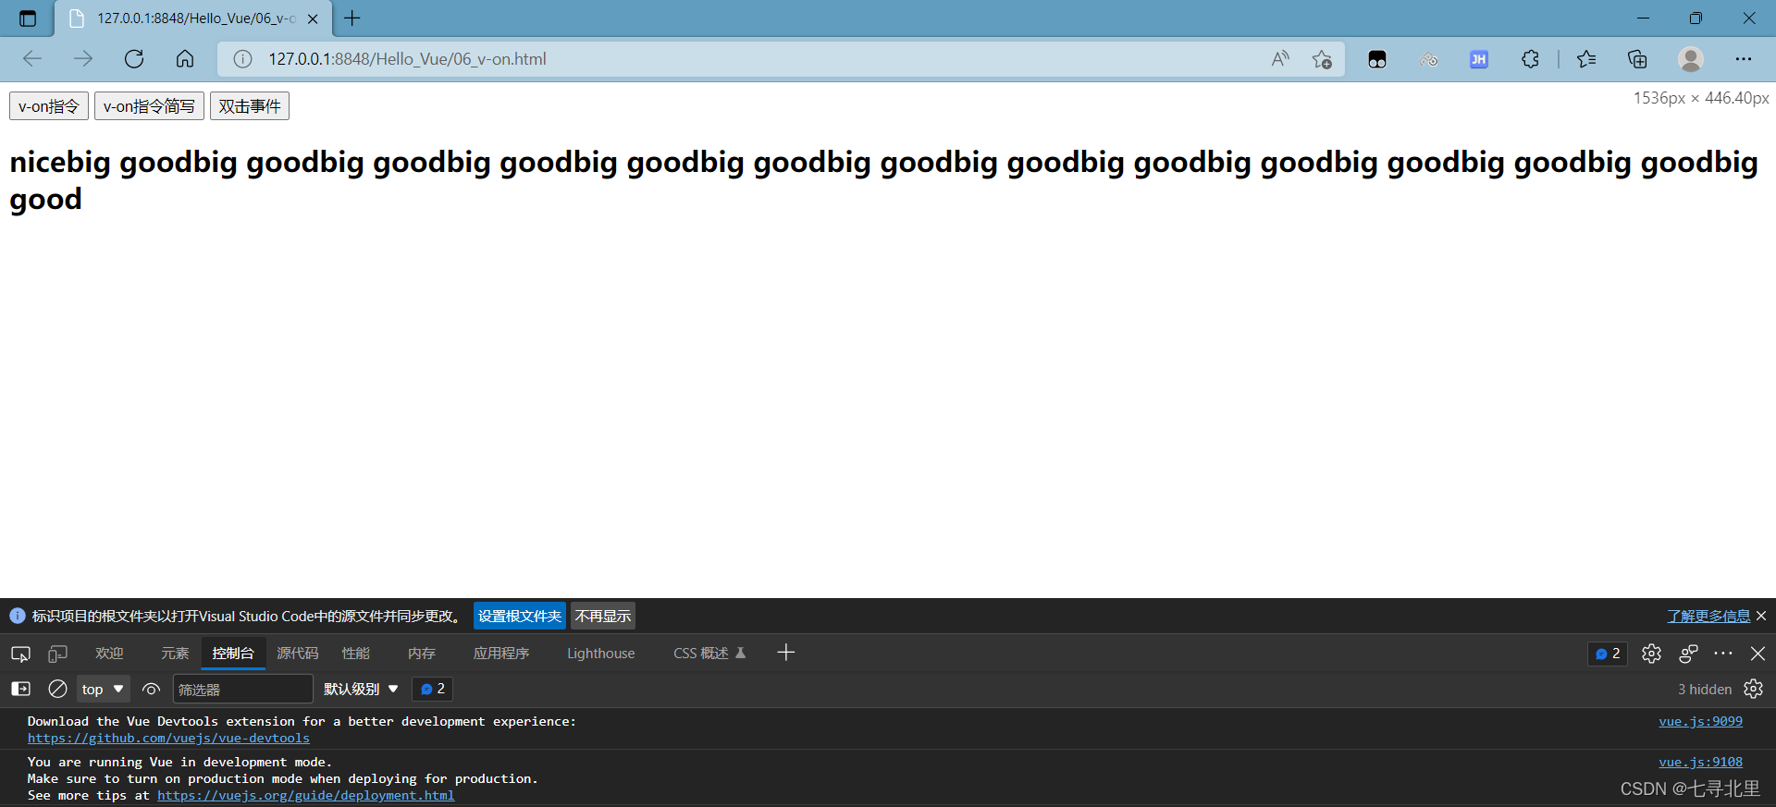
Task: Switch to the 性能 tab
Action: 356,654
